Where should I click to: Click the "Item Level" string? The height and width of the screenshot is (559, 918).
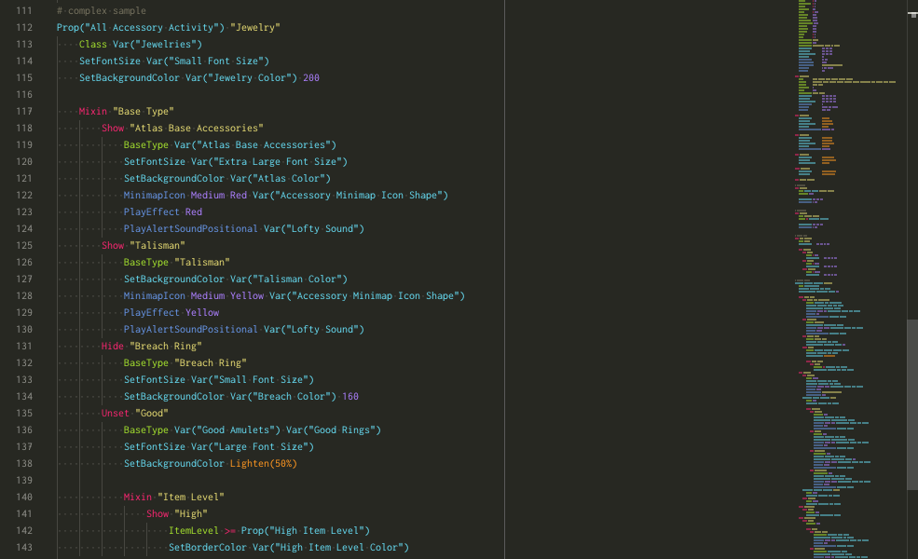click(x=191, y=498)
